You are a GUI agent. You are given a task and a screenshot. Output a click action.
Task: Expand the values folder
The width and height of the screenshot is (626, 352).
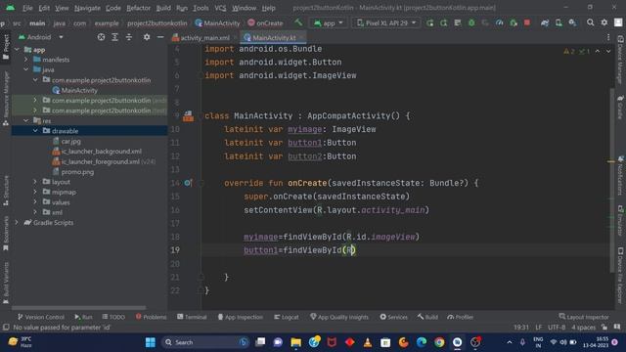[35, 202]
